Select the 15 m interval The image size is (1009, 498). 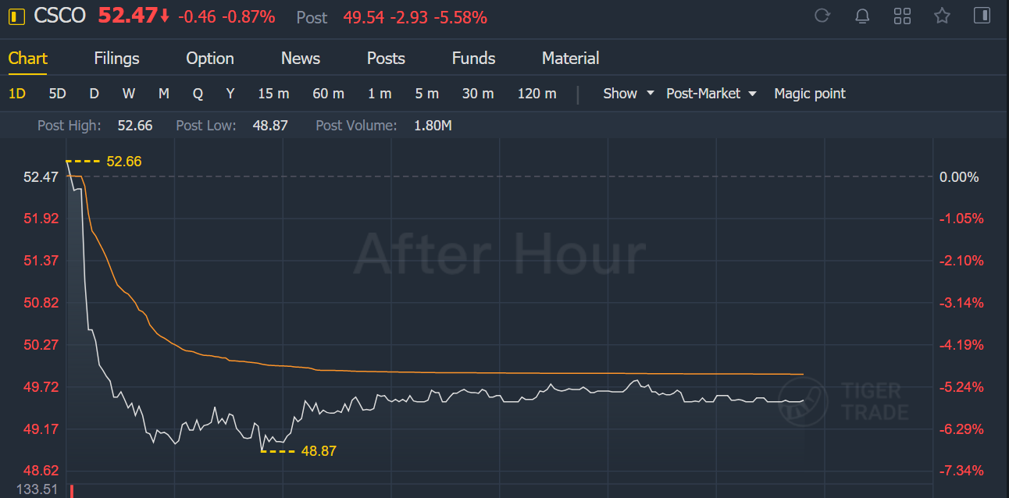point(273,94)
